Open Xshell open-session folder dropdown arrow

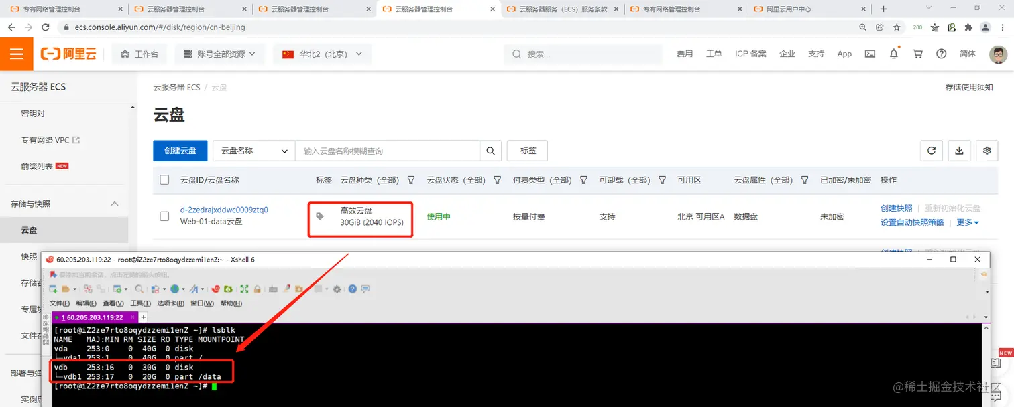pos(74,289)
